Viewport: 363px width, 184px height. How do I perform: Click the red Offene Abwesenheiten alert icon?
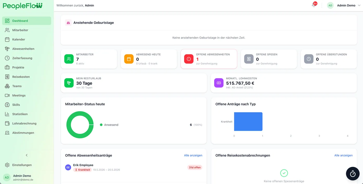(x=189, y=59)
